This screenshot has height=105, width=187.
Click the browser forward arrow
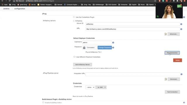6,1
